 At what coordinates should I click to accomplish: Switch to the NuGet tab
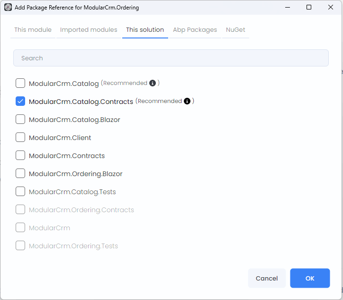click(235, 30)
